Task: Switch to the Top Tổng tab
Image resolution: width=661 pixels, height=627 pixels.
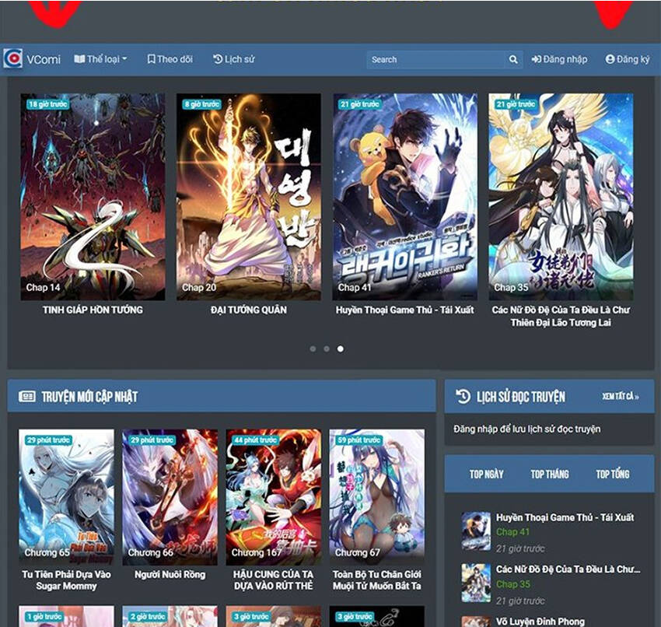Action: 613,474
